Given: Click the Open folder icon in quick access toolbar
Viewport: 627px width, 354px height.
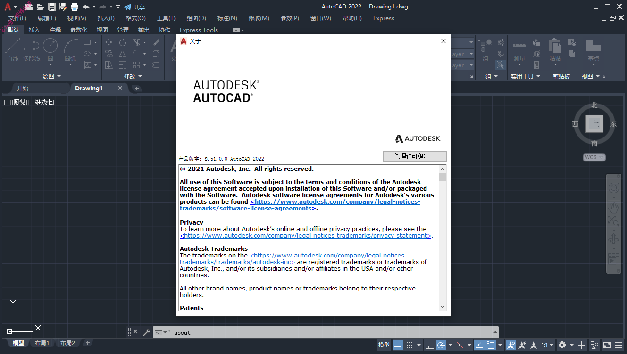Looking at the screenshot, I should click(x=41, y=7).
